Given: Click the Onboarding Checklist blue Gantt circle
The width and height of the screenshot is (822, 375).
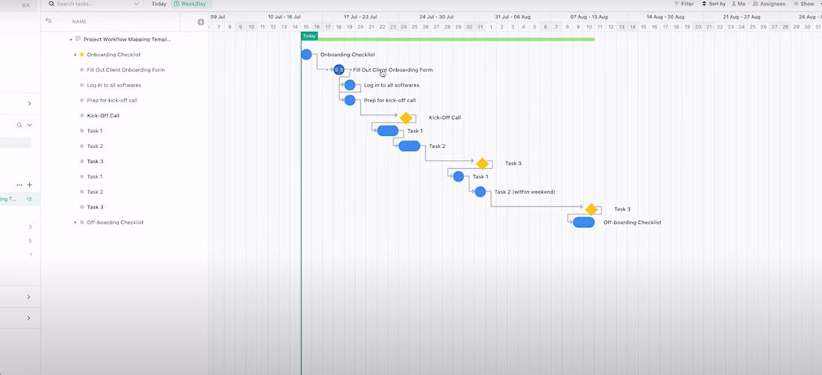Looking at the screenshot, I should click(x=306, y=55).
